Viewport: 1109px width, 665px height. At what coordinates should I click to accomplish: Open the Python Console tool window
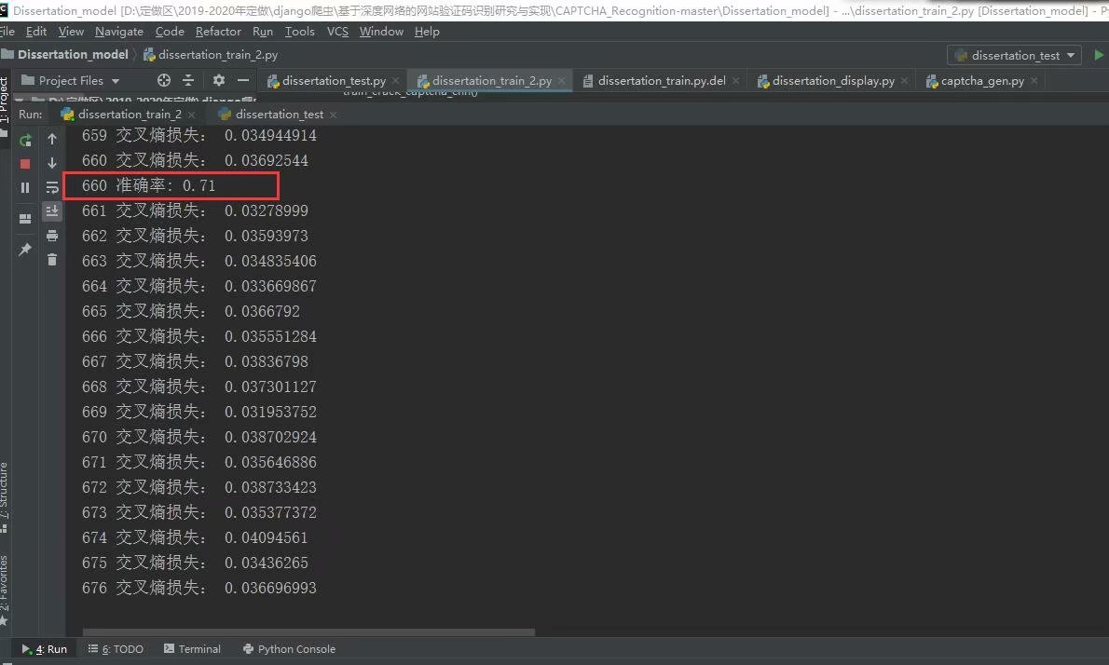(289, 649)
